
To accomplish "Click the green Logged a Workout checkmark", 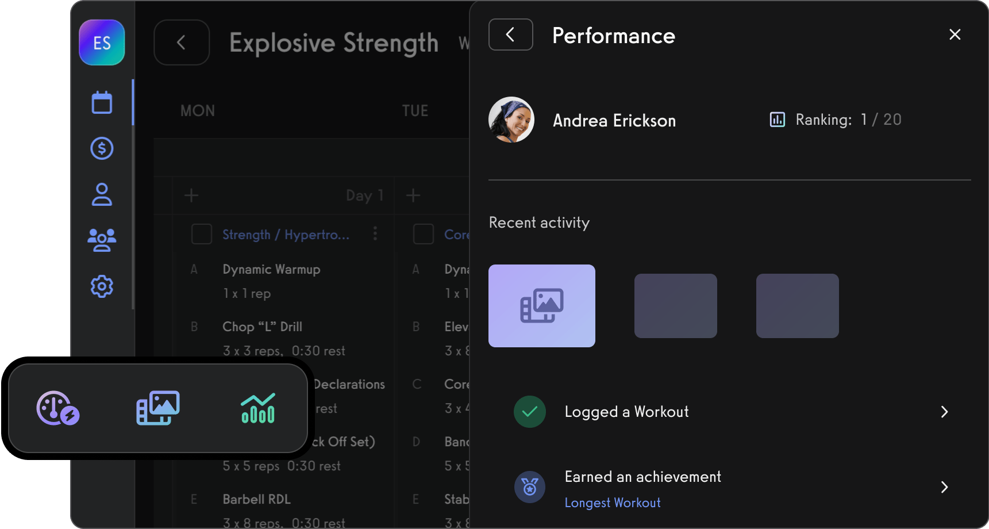I will click(x=529, y=412).
